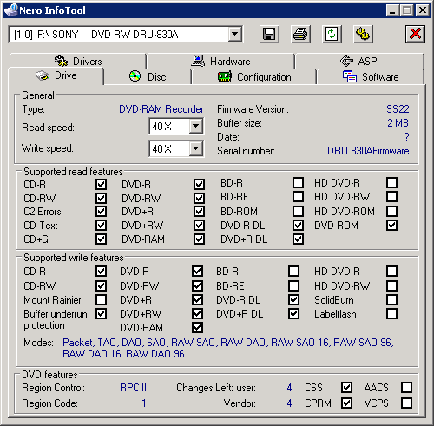Toggle Mount Rainier write checkbox
Screen dimensions: 434x426
[101, 299]
